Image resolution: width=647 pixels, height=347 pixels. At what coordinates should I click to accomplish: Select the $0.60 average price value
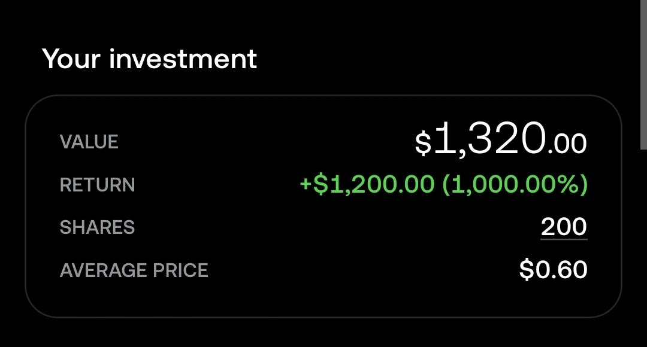point(553,270)
